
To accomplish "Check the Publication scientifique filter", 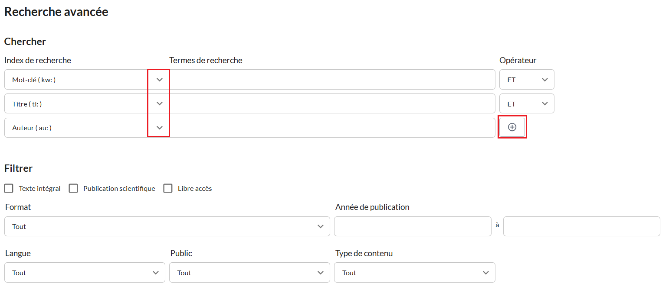I will [x=73, y=188].
